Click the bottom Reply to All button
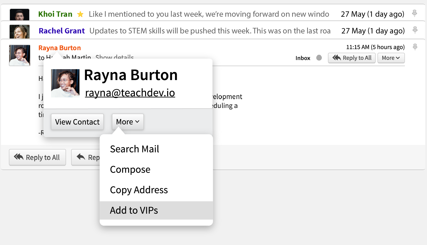427x245 pixels. (x=37, y=157)
